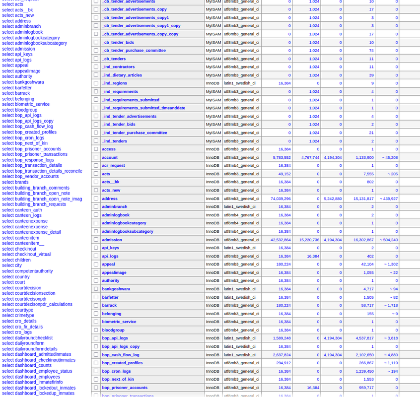Click sidebar link select api_logs
The width and height of the screenshot is (420, 397).
[17, 60]
